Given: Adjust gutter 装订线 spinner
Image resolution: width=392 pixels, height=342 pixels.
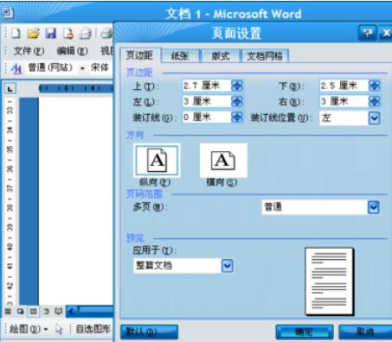Looking at the screenshot, I should click(x=237, y=117).
